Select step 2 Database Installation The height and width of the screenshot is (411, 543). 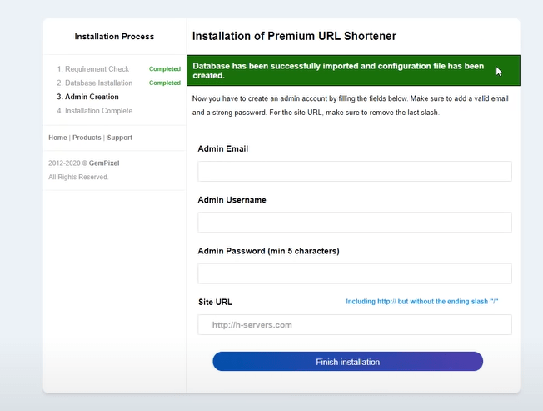pyautogui.click(x=94, y=83)
